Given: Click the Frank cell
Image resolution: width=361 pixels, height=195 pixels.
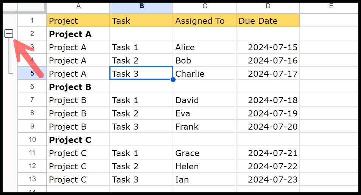Looking at the screenshot, I should pyautogui.click(x=204, y=127).
